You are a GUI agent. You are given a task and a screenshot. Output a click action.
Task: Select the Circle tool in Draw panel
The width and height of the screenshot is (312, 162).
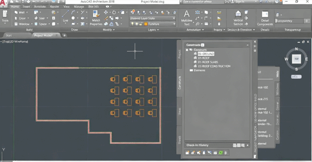click(73, 18)
